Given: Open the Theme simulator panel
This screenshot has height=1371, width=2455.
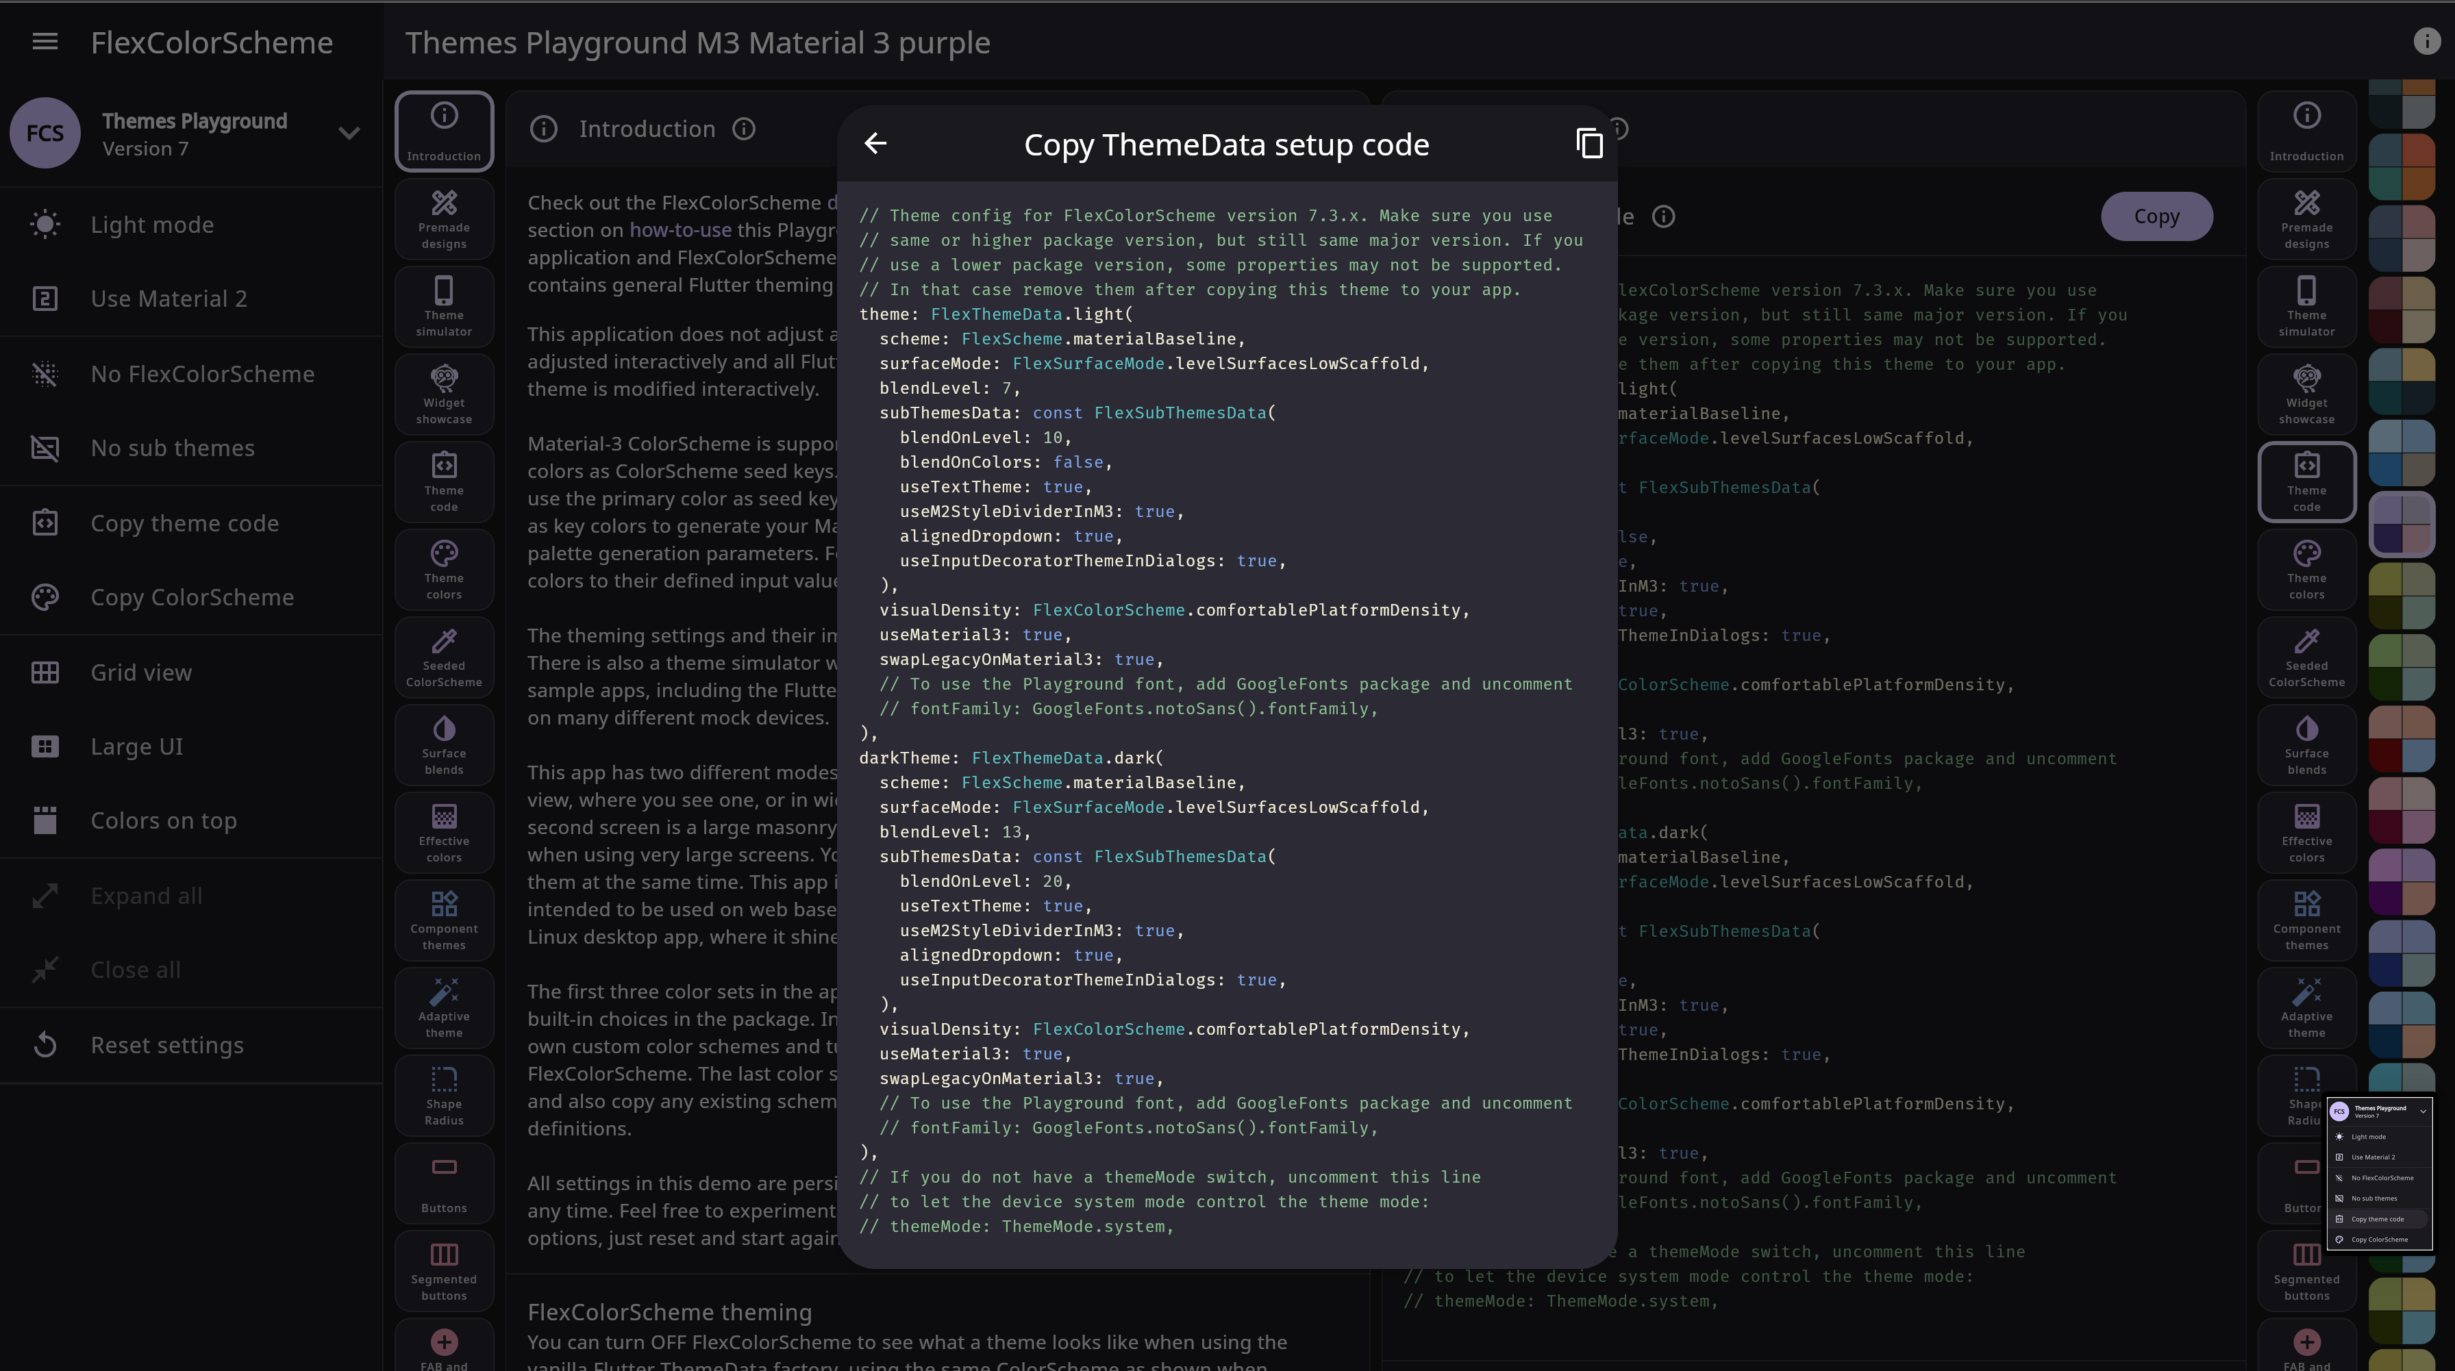Looking at the screenshot, I should coord(444,306).
